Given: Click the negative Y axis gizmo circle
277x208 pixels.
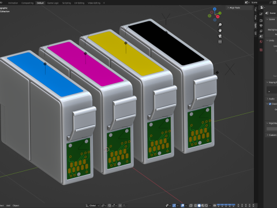Looking at the screenshot, I should coord(209,16).
